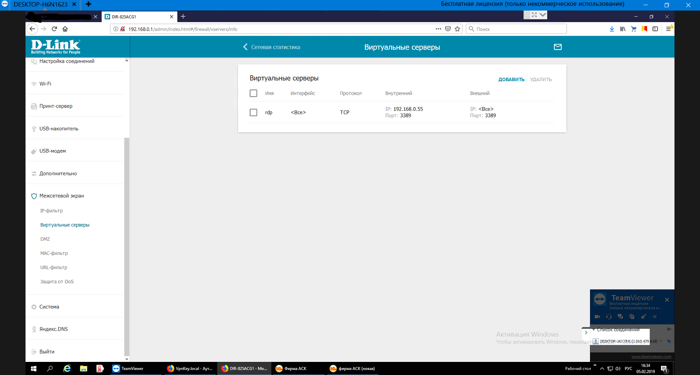This screenshot has height=375, width=700.
Task: Open TeamViewer panel gear settings dropdown
Action: point(669,329)
